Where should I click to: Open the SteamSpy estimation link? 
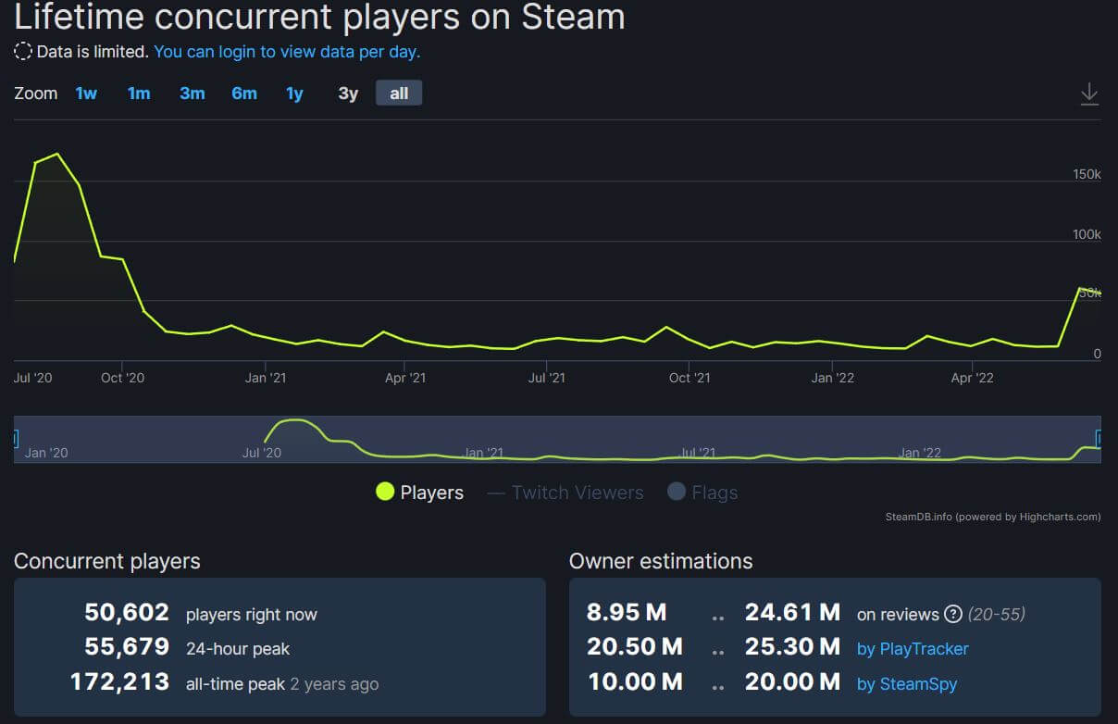[x=907, y=684]
